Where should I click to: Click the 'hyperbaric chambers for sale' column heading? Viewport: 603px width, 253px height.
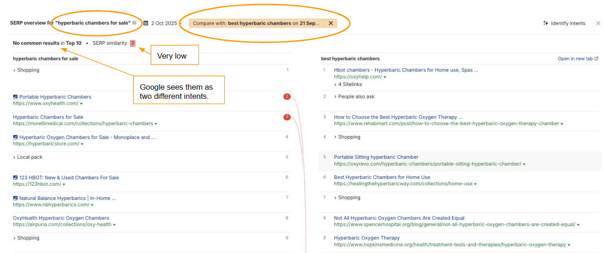click(x=45, y=59)
